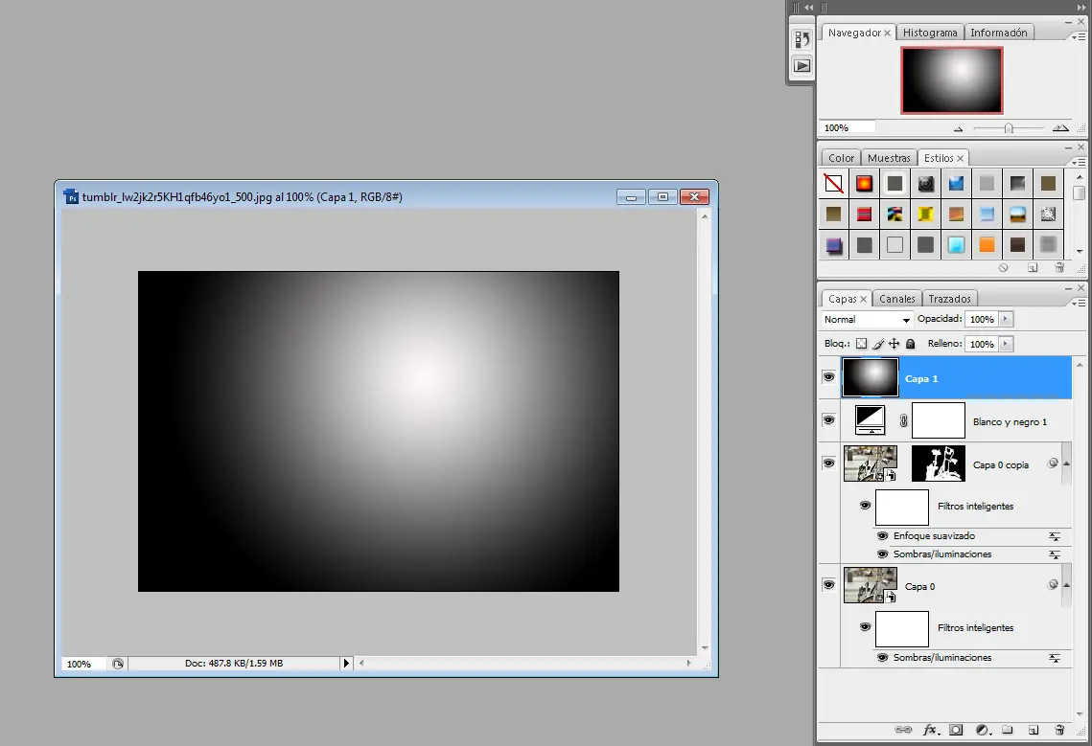The width and height of the screenshot is (1092, 746).
Task: Apply the red-orange glow style swatch
Action: pos(864,183)
